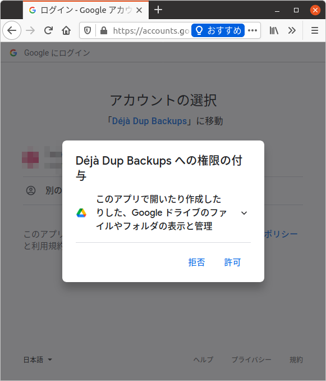Reload the current page
Viewport: 326px width, 381px height.
click(x=48, y=30)
